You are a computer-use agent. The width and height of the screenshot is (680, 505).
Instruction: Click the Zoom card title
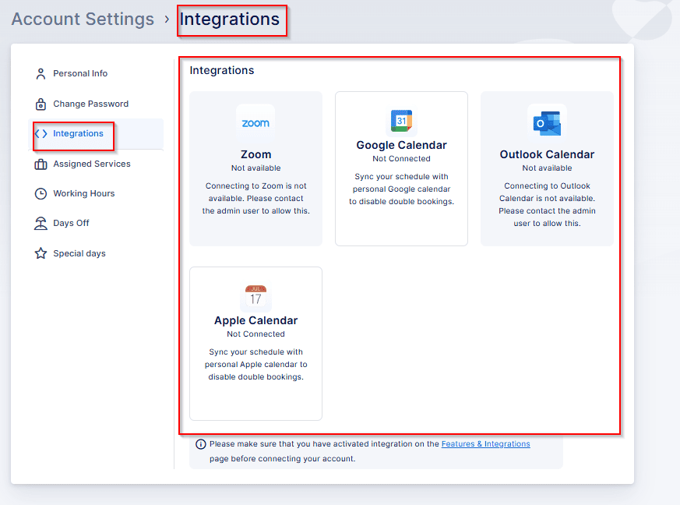[x=255, y=155]
